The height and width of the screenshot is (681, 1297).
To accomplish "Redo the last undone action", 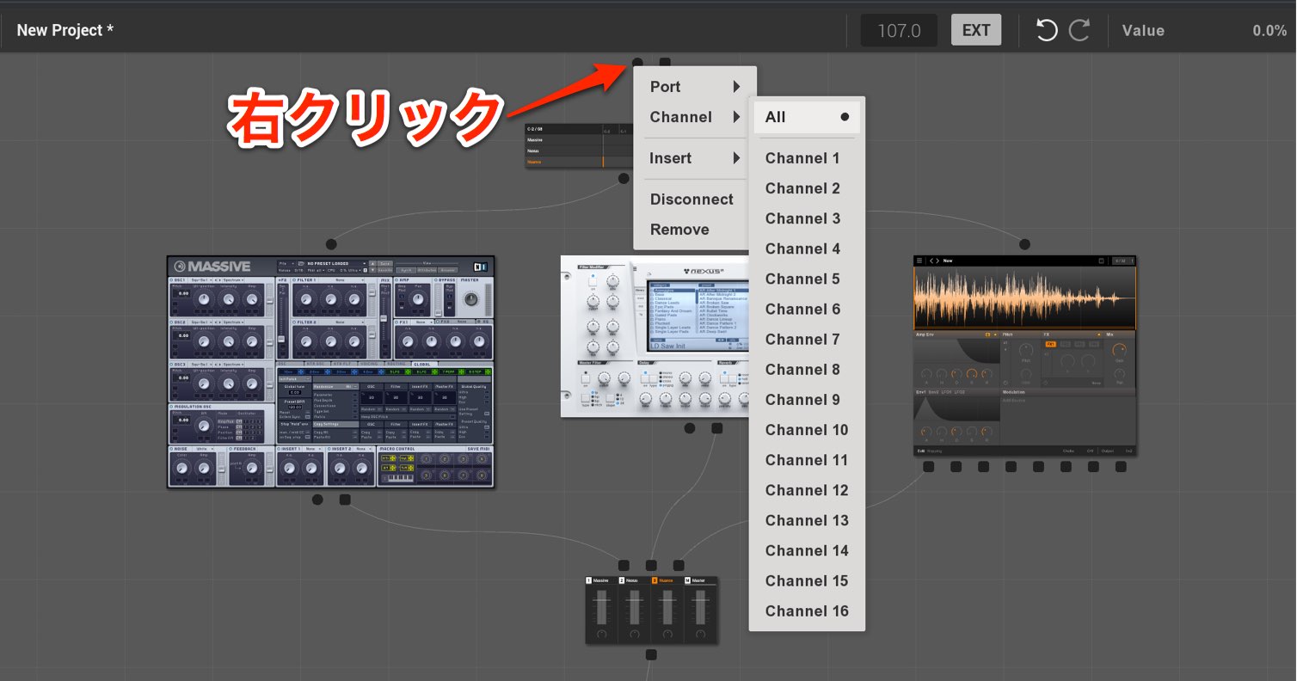I will tap(1079, 30).
